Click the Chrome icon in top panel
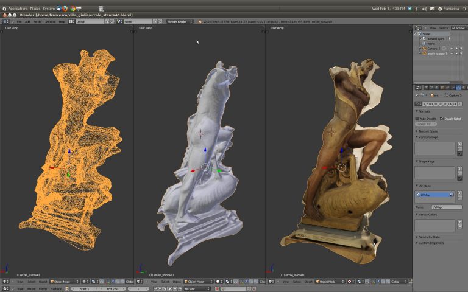This screenshot has width=468, height=292. [x=73, y=9]
